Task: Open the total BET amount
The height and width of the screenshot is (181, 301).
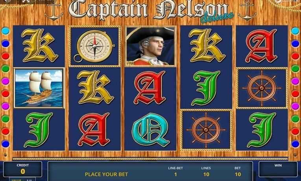Action: tap(238, 174)
